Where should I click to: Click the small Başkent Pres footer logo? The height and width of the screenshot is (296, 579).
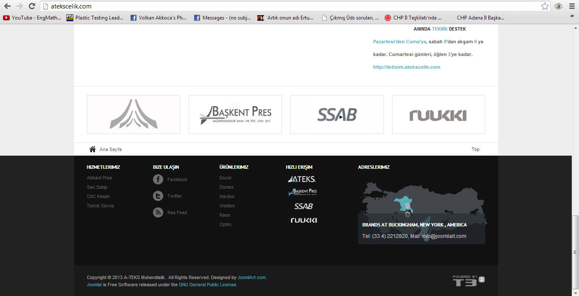click(302, 192)
